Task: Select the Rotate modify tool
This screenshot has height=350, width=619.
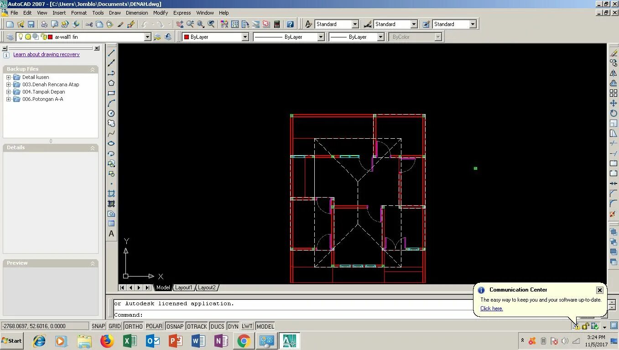Action: 614,113
